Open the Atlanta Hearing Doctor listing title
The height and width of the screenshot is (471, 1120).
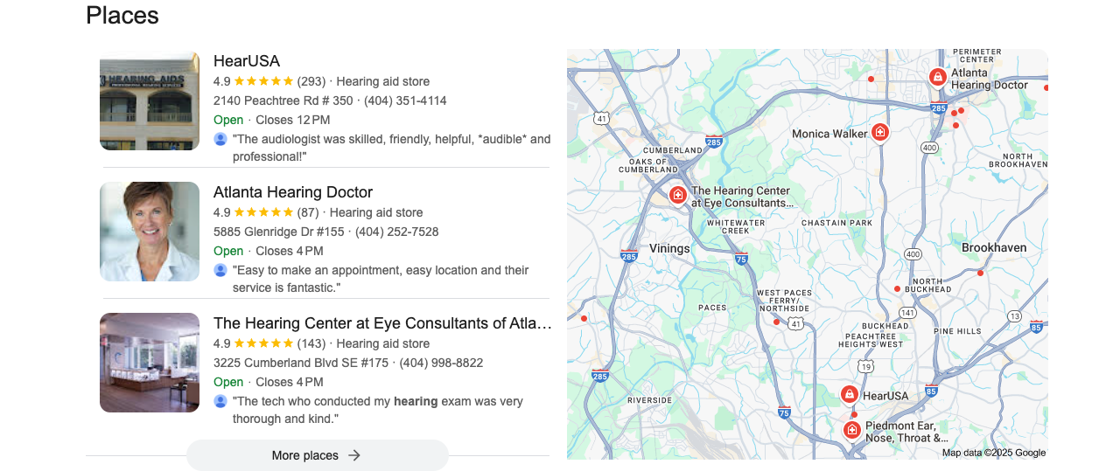(x=293, y=192)
